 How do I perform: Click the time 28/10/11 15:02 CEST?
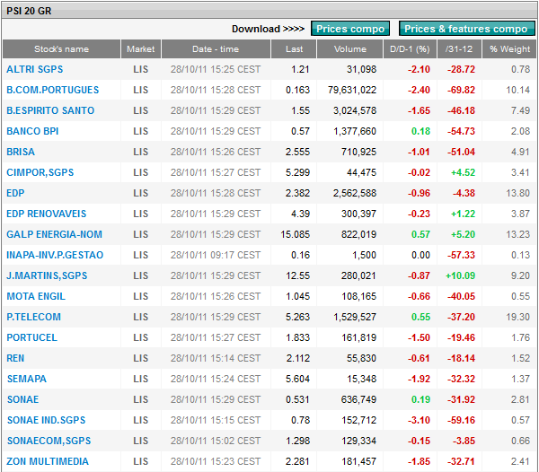216,441
